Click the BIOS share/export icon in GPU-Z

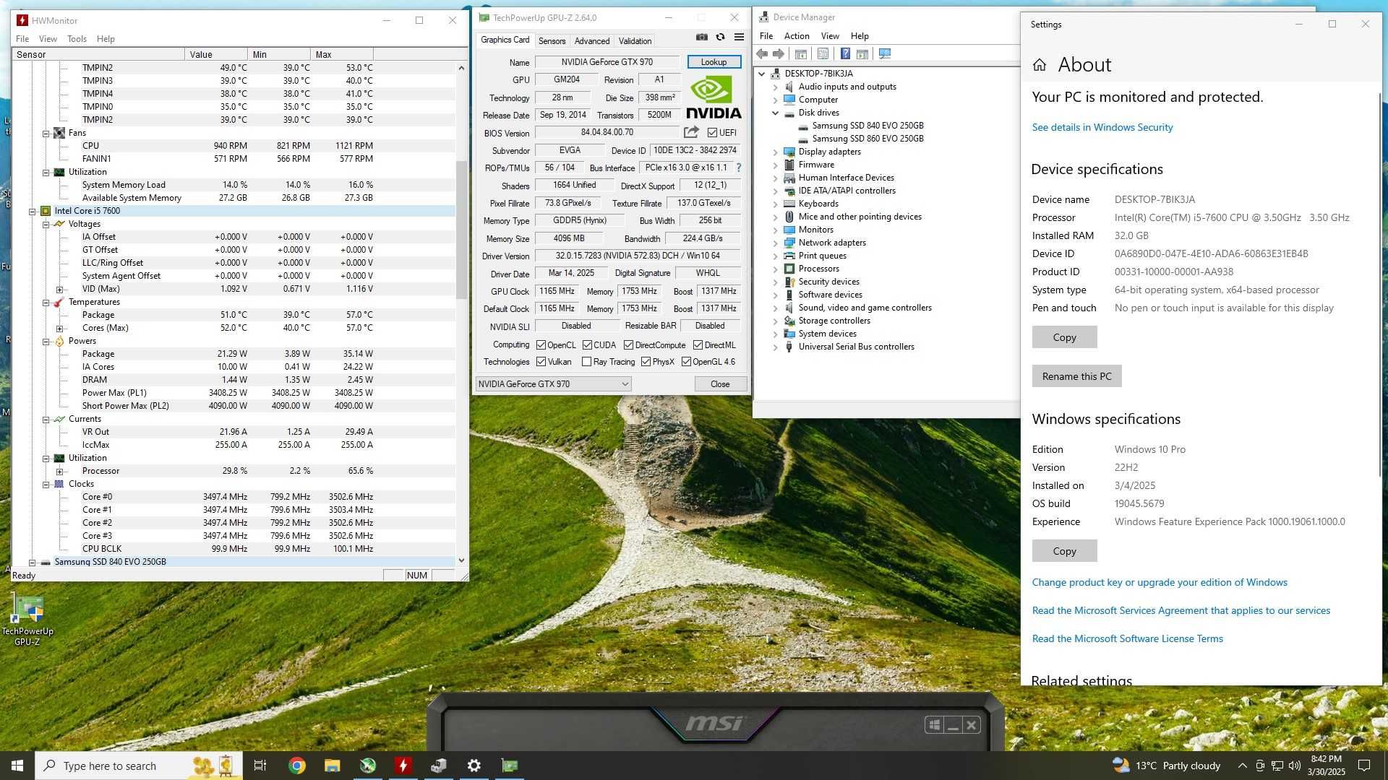click(691, 132)
